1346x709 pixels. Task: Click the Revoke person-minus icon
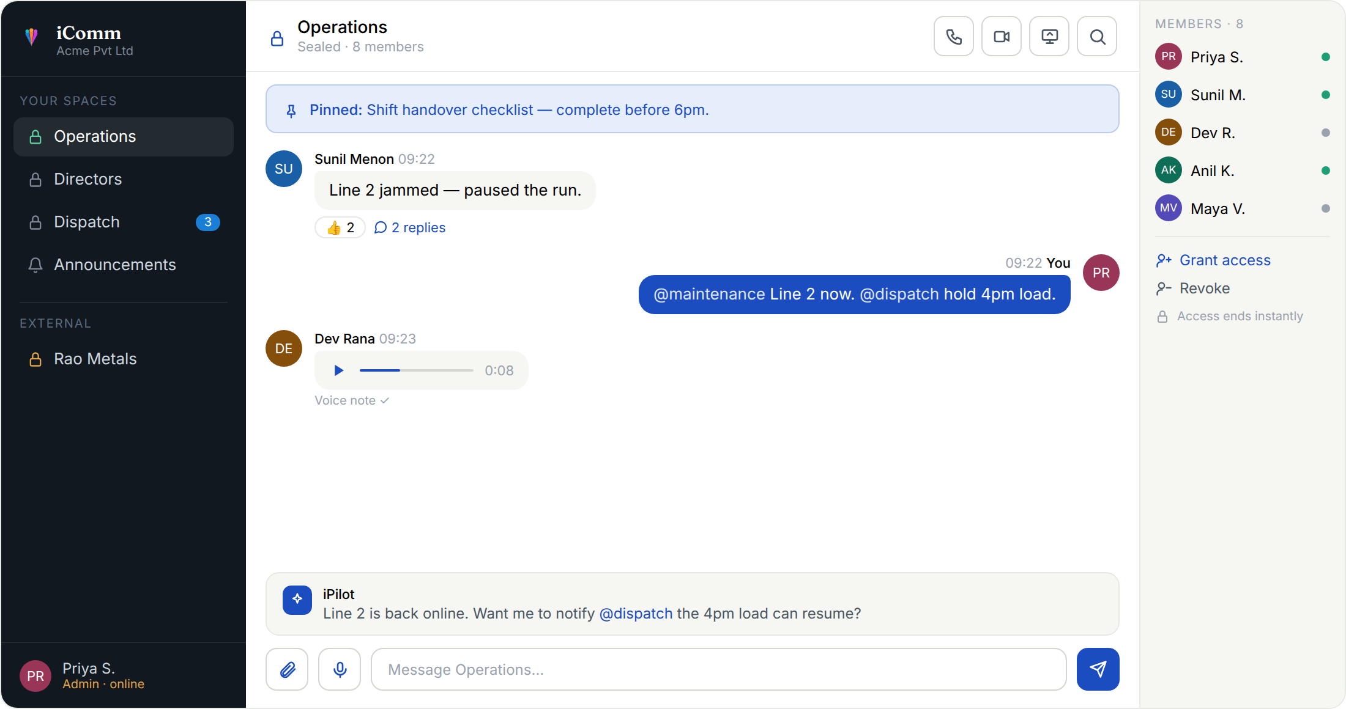pos(1164,288)
